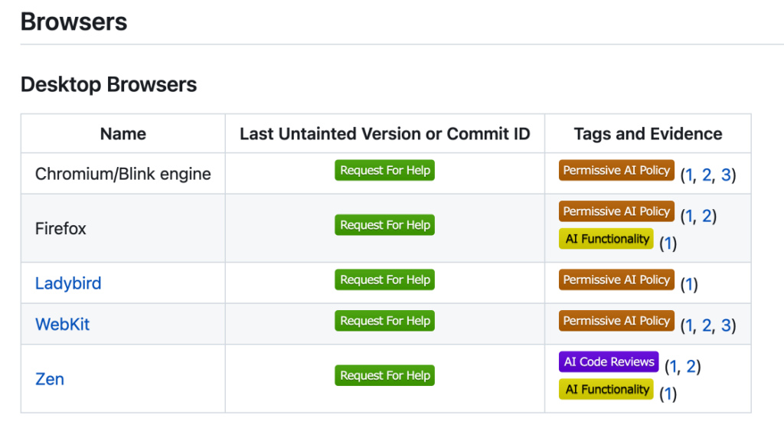Open evidence link 2 for Firefox Permissive AI Policy
Image resolution: width=784 pixels, height=428 pixels.
coord(707,216)
